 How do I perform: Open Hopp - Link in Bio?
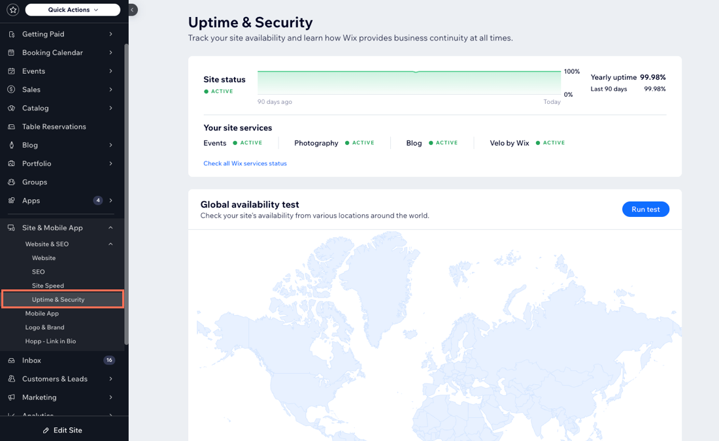(x=50, y=341)
